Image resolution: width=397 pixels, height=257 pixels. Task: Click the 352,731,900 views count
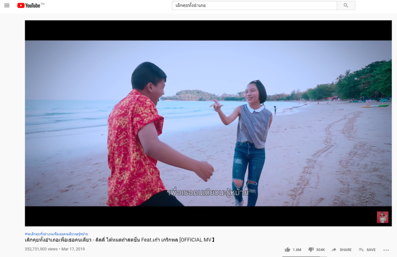pos(41,249)
